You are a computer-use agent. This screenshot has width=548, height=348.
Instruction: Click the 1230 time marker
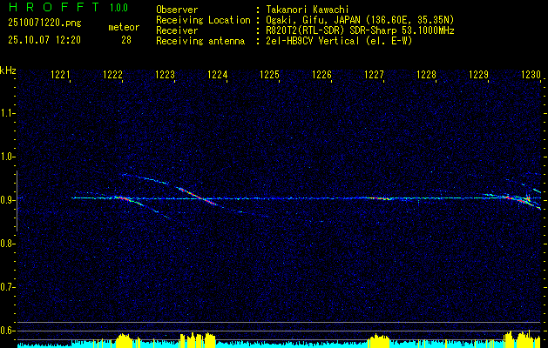pyautogui.click(x=531, y=74)
